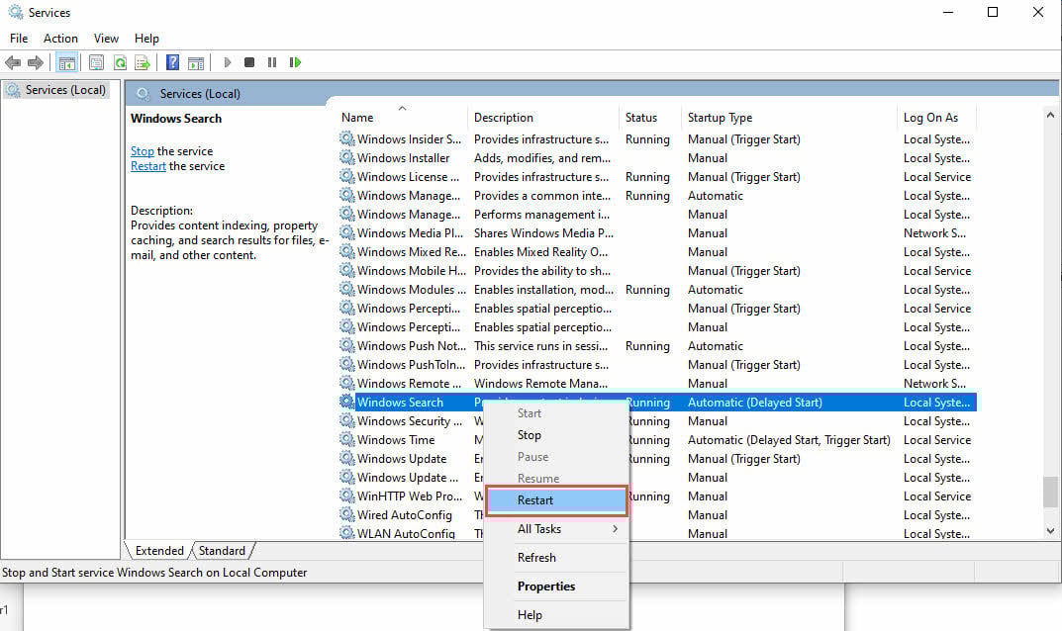
Task: Click the Stop Service square icon
Action: tap(249, 62)
